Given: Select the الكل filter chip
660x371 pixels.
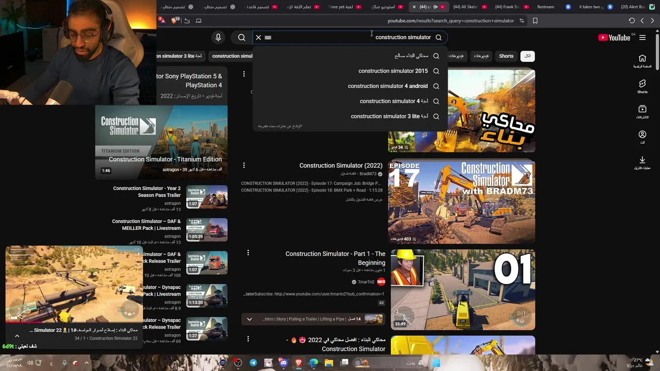Looking at the screenshot, I should click(x=527, y=56).
